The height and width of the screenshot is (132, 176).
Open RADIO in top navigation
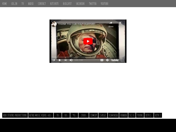pos(31,4)
